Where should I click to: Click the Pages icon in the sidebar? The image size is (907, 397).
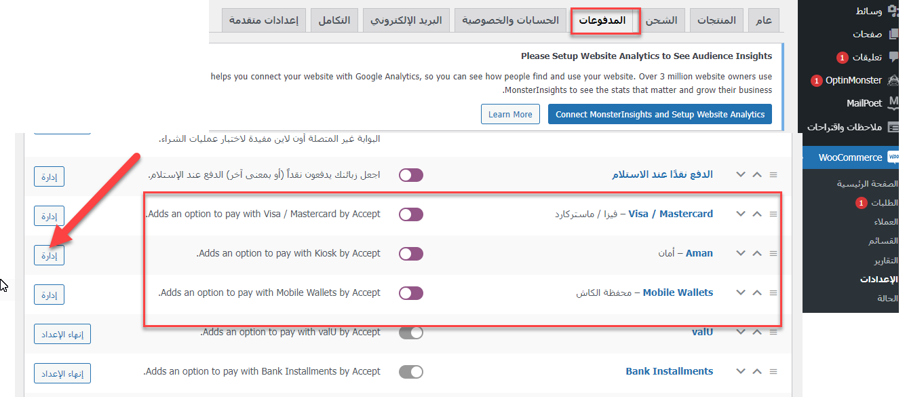pyautogui.click(x=893, y=34)
